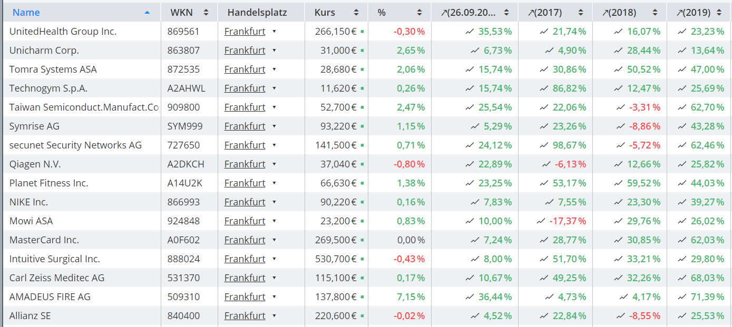Expand the Handelsplatz dropdown for Unicharm Corp.
This screenshot has height=327, width=732.
(x=274, y=51)
